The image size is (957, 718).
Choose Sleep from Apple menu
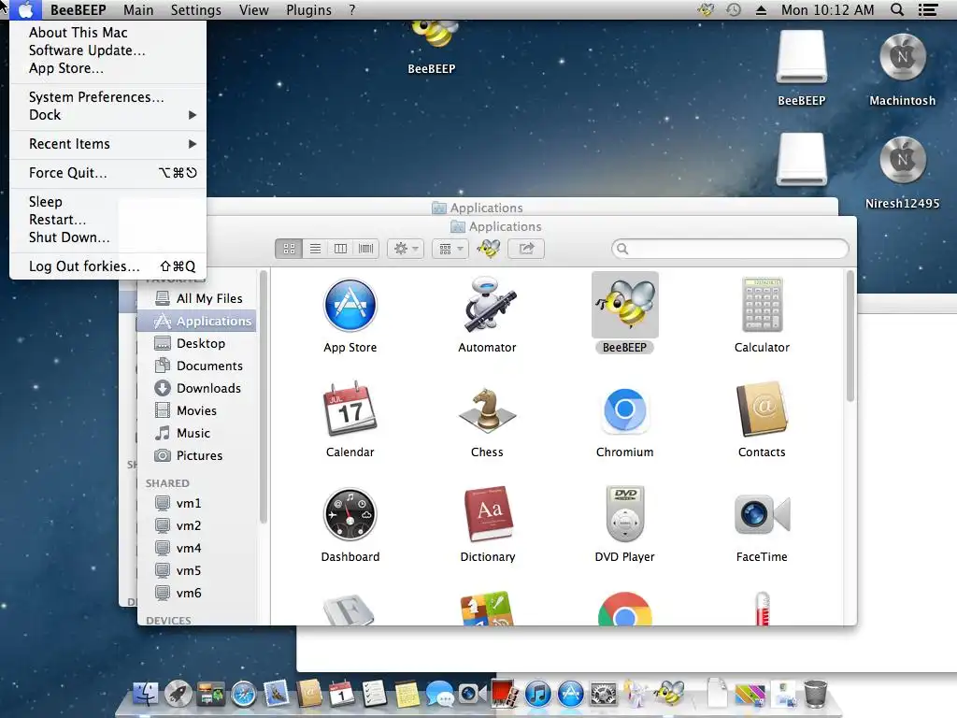[108, 202]
